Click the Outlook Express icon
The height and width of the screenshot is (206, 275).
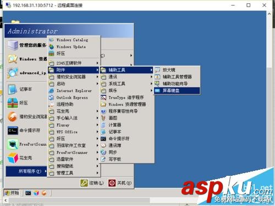tap(52, 98)
